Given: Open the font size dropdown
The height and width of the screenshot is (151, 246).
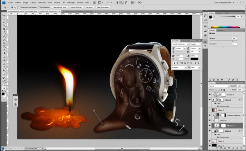Looking at the screenshot, I should (184, 48).
